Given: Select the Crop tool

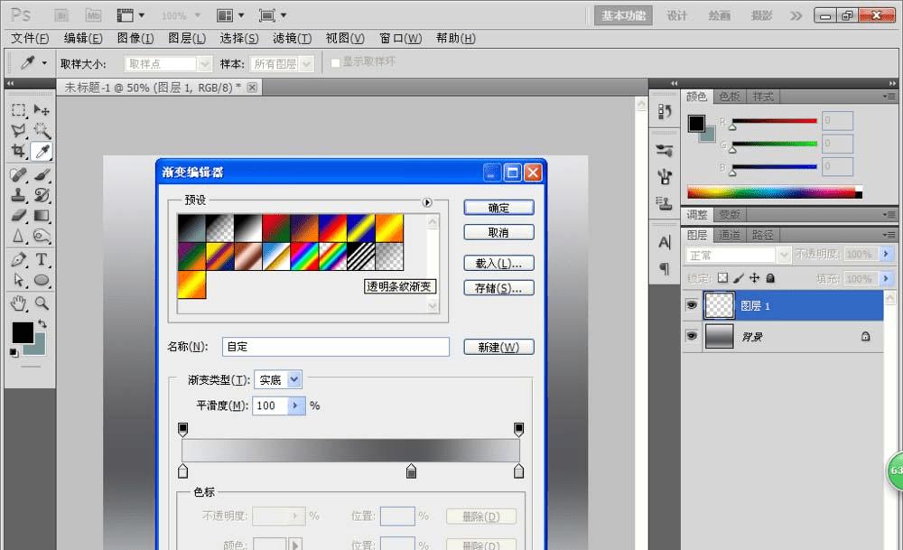Looking at the screenshot, I should (18, 152).
